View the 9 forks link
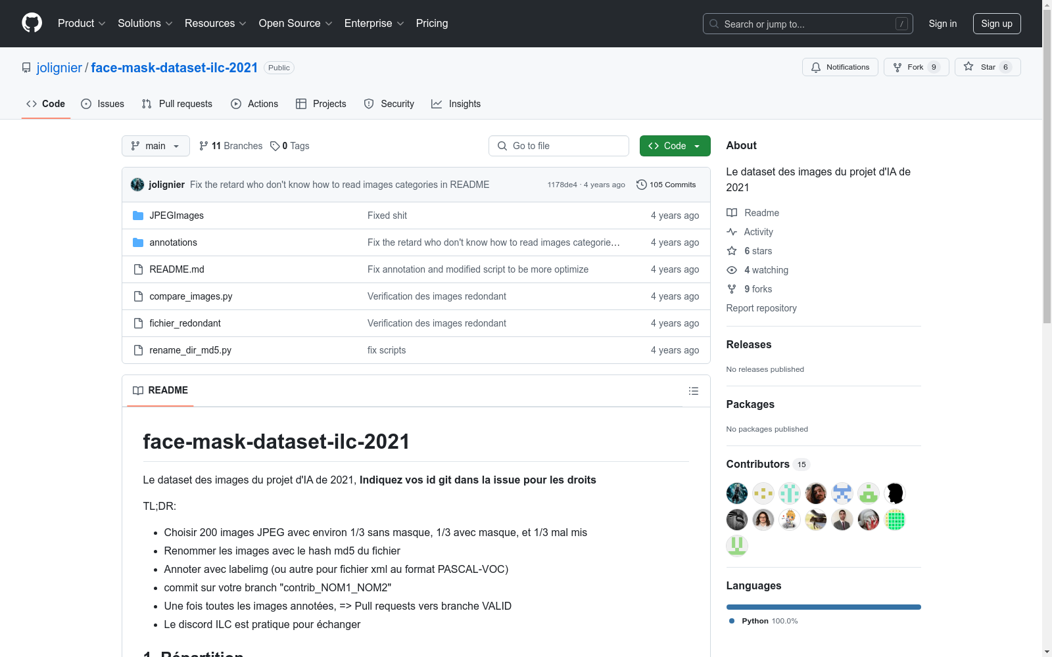Viewport: 1052px width, 657px height. [750, 289]
